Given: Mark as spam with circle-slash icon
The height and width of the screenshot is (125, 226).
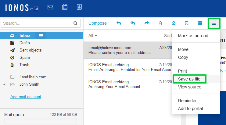Looking at the screenshot, I should (174, 23).
